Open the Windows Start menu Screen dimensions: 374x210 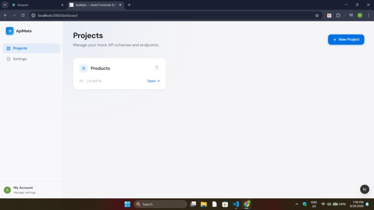(127, 204)
